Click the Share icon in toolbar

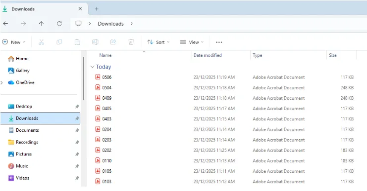click(x=113, y=42)
